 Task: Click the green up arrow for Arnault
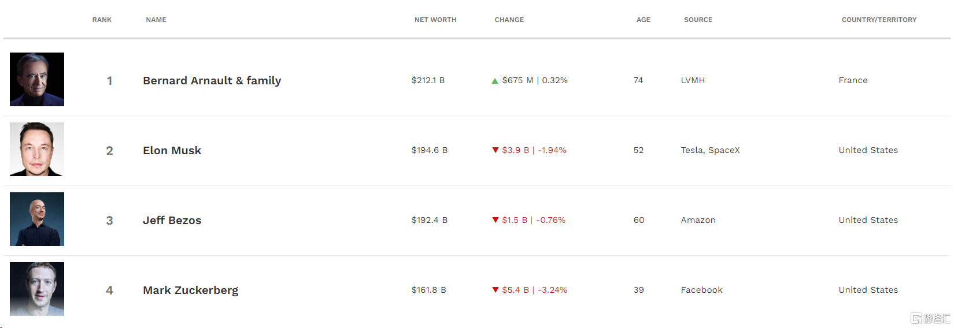495,81
